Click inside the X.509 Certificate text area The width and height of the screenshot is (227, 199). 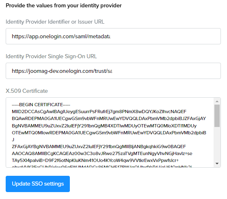[110, 133]
